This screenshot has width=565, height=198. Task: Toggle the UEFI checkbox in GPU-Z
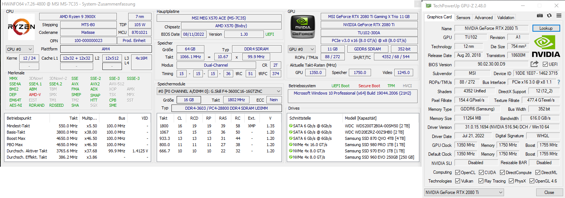click(x=545, y=64)
